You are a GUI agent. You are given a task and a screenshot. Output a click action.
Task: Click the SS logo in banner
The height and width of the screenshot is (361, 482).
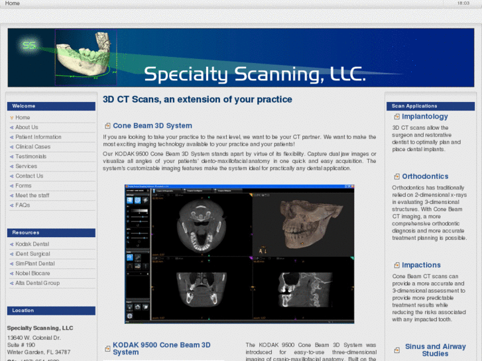pos(29,46)
